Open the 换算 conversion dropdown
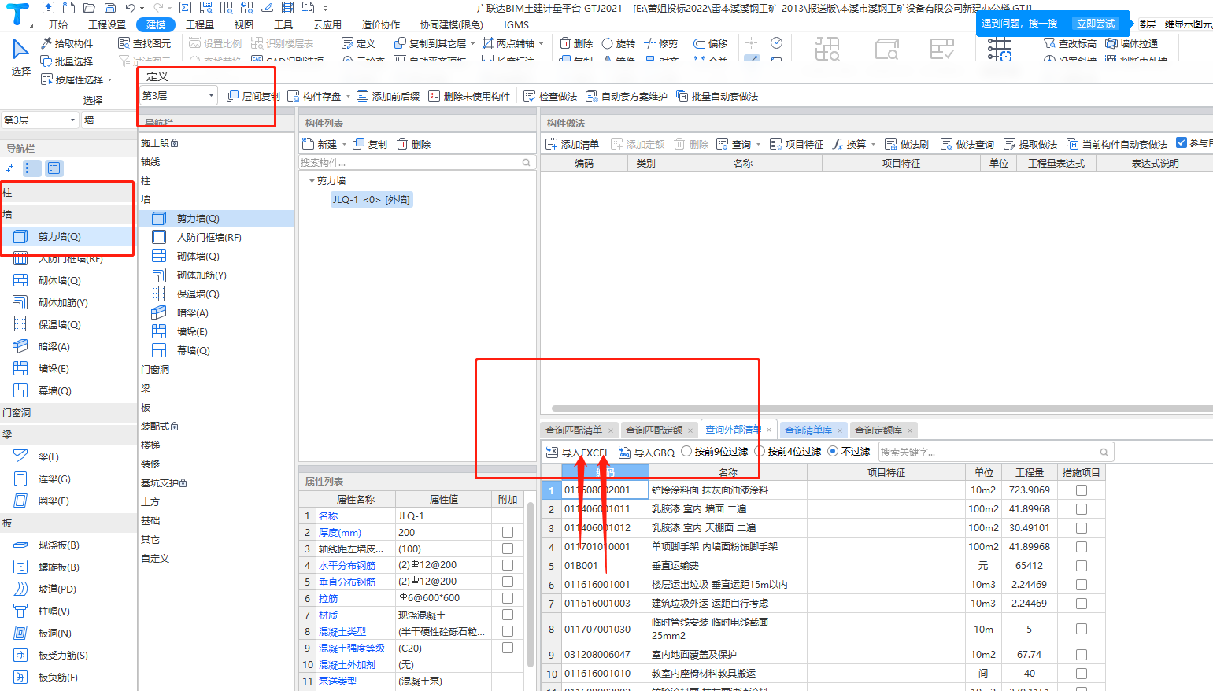The image size is (1213, 691). [x=873, y=145]
